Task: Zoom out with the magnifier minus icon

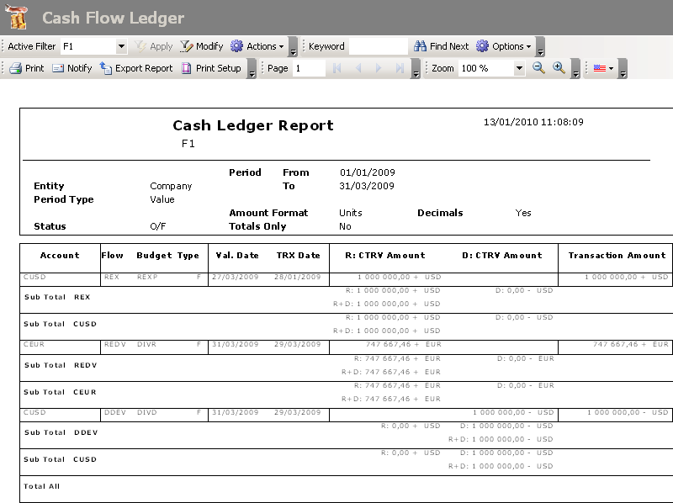Action: click(x=539, y=68)
